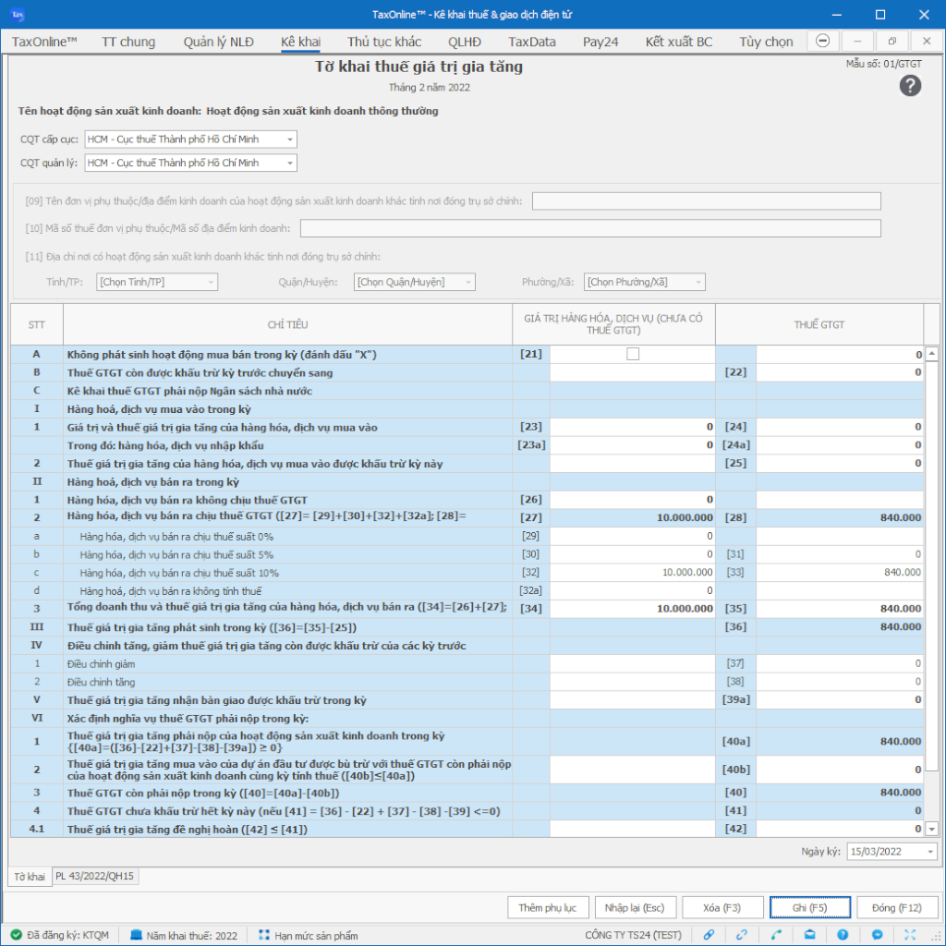Click the solid blue link icon in status bar

(709, 935)
